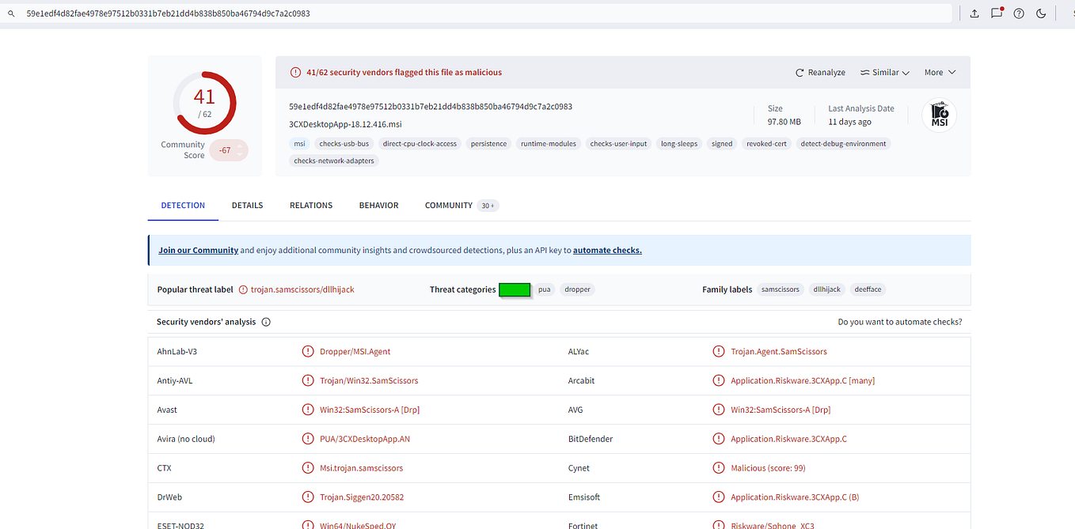This screenshot has width=1075, height=529.
Task: Click the green Threat categories severity bar
Action: (x=515, y=289)
